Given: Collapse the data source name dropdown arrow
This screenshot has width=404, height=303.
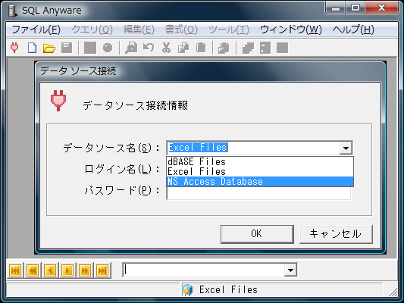Looking at the screenshot, I should pos(346,148).
